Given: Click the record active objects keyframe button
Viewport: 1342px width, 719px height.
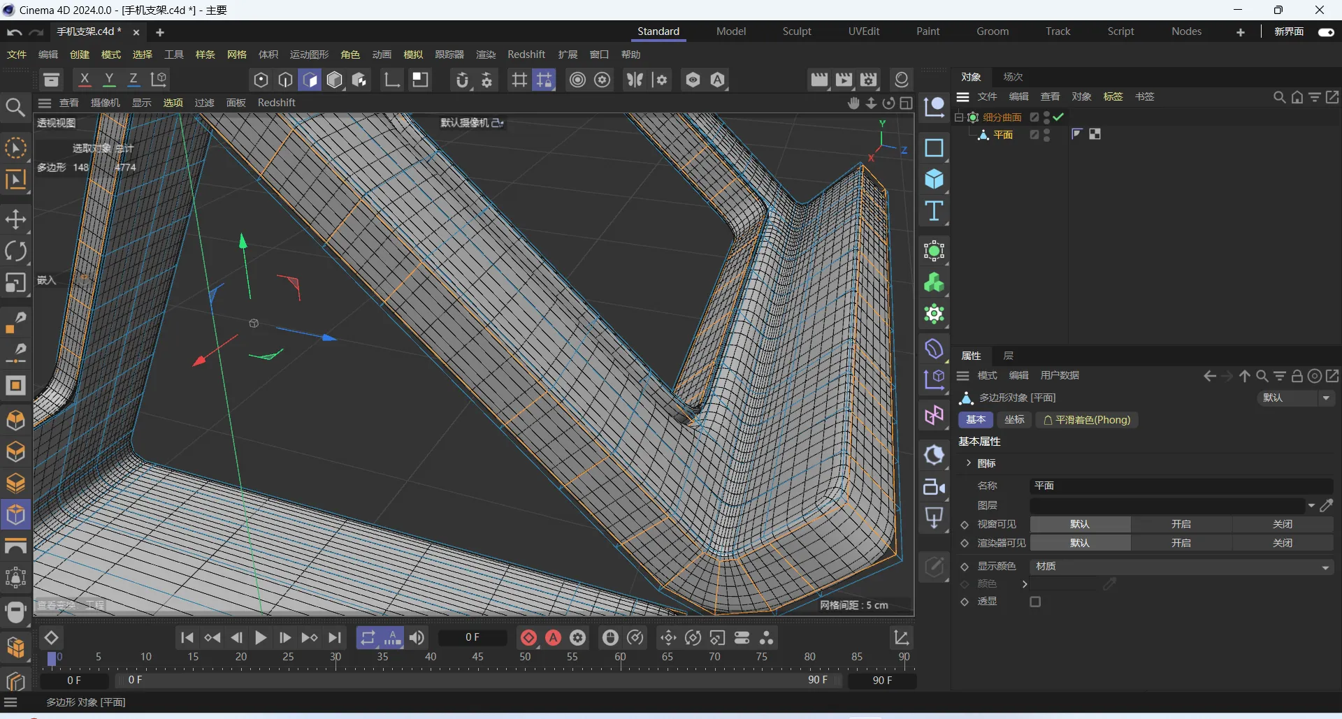Looking at the screenshot, I should (528, 637).
